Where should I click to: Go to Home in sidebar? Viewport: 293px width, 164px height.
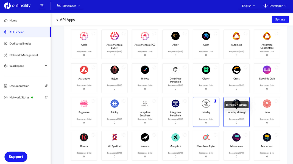(x=26, y=20)
